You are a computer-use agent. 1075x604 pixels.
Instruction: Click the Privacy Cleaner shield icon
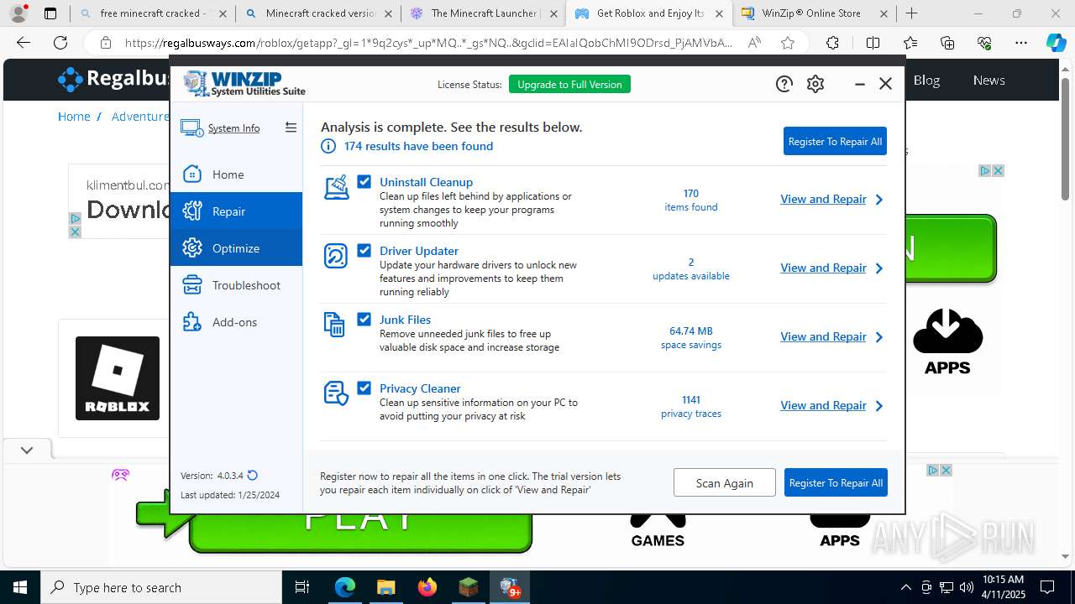[x=336, y=393]
